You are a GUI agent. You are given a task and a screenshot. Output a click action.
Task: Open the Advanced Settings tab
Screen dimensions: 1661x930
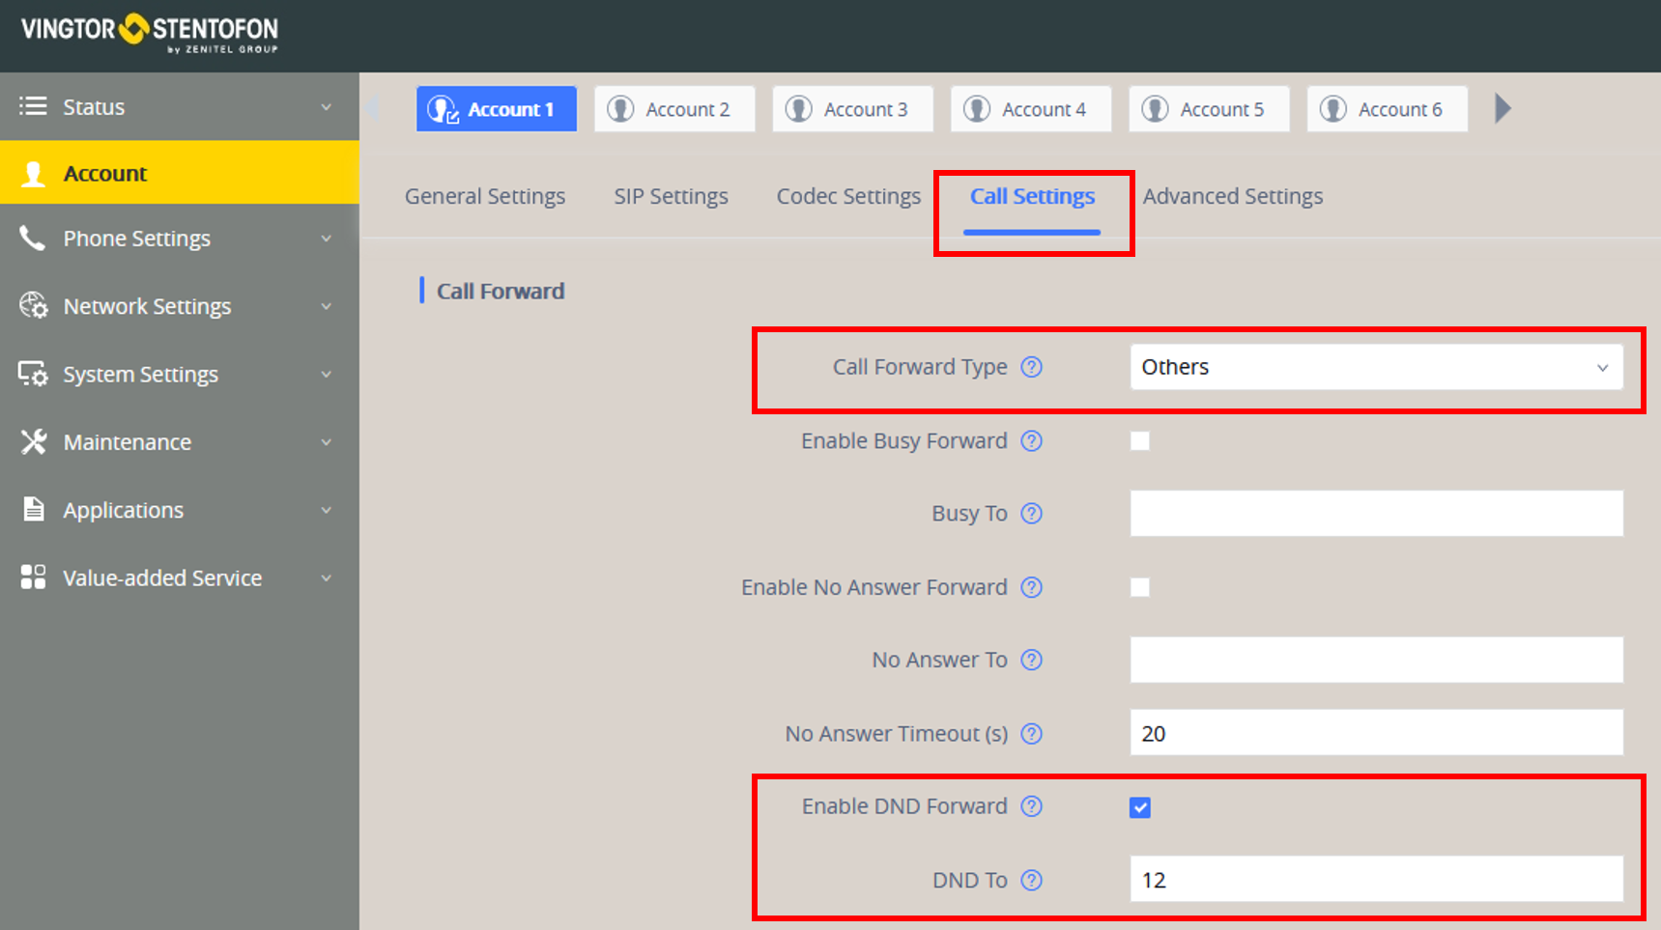coord(1232,197)
